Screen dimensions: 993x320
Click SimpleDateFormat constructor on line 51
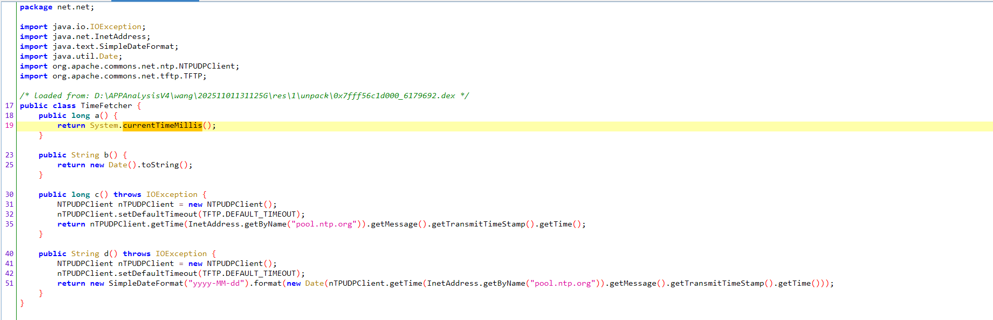pyautogui.click(x=146, y=284)
